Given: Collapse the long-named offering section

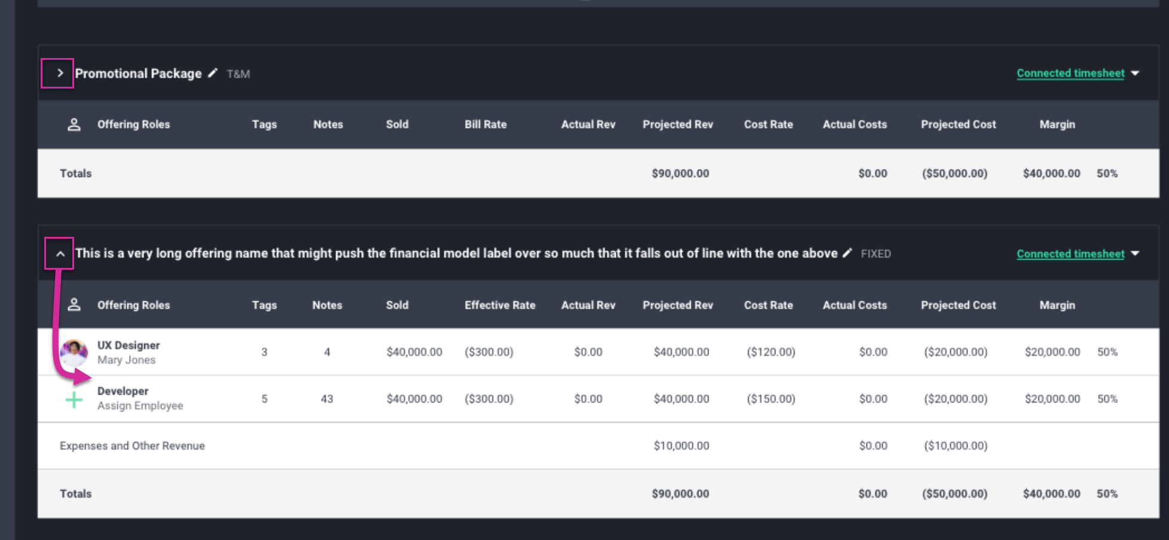Looking at the screenshot, I should tap(59, 253).
